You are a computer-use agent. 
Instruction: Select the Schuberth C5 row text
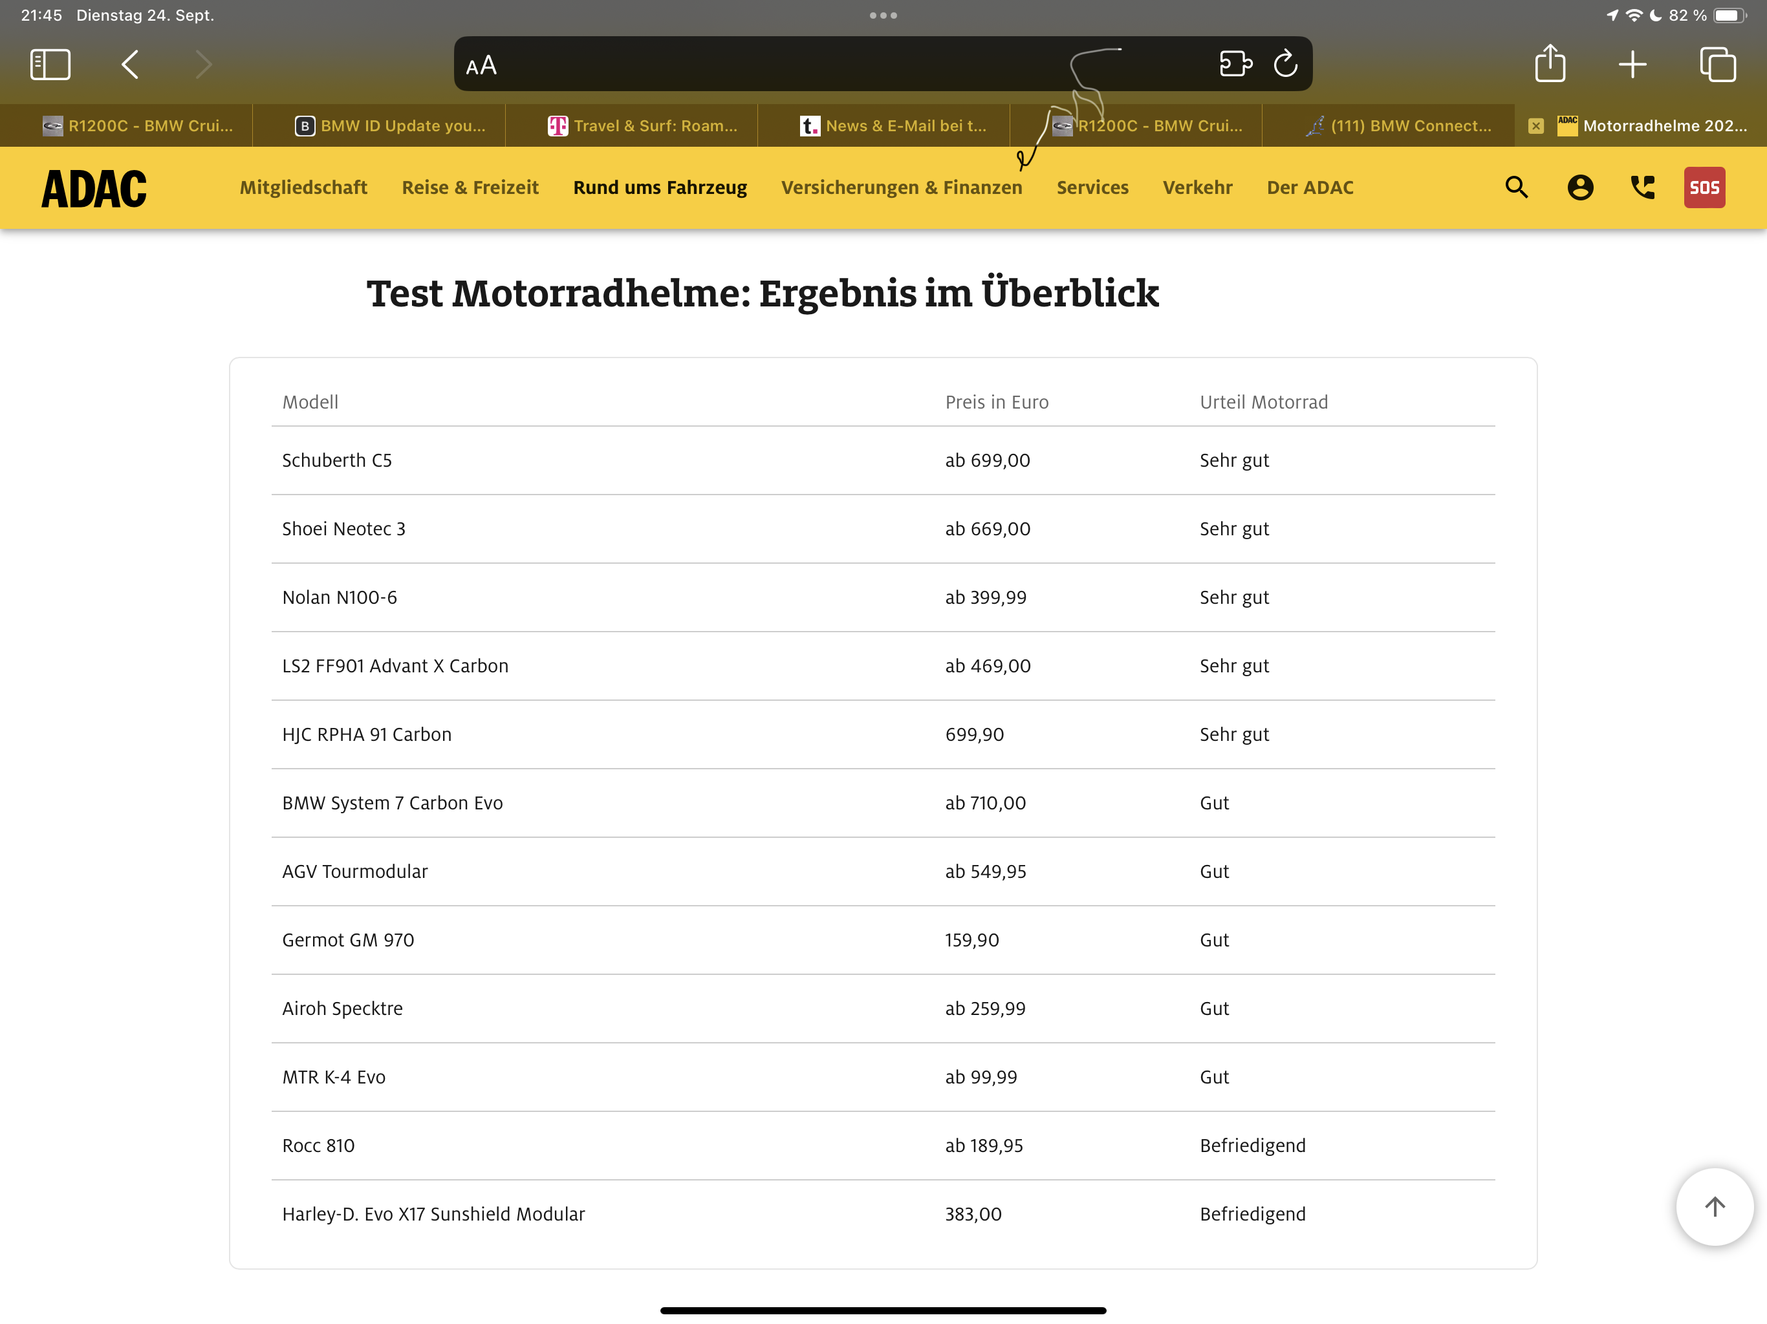tap(336, 461)
